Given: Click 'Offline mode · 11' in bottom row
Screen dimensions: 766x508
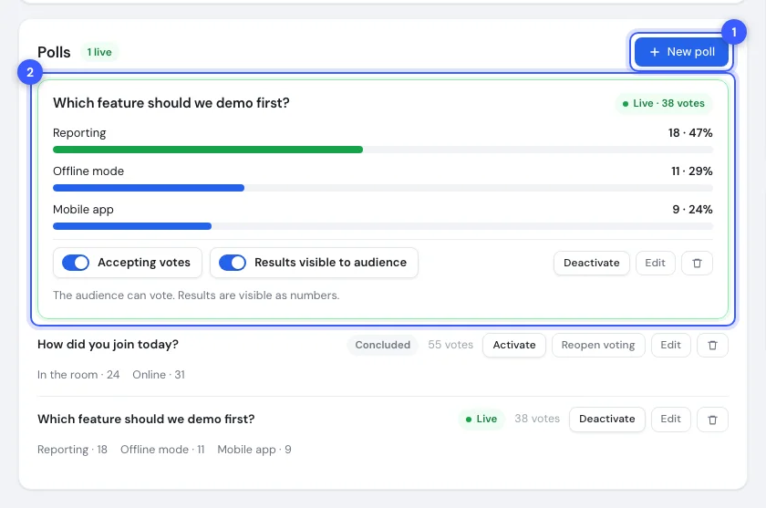Looking at the screenshot, I should [x=162, y=450].
